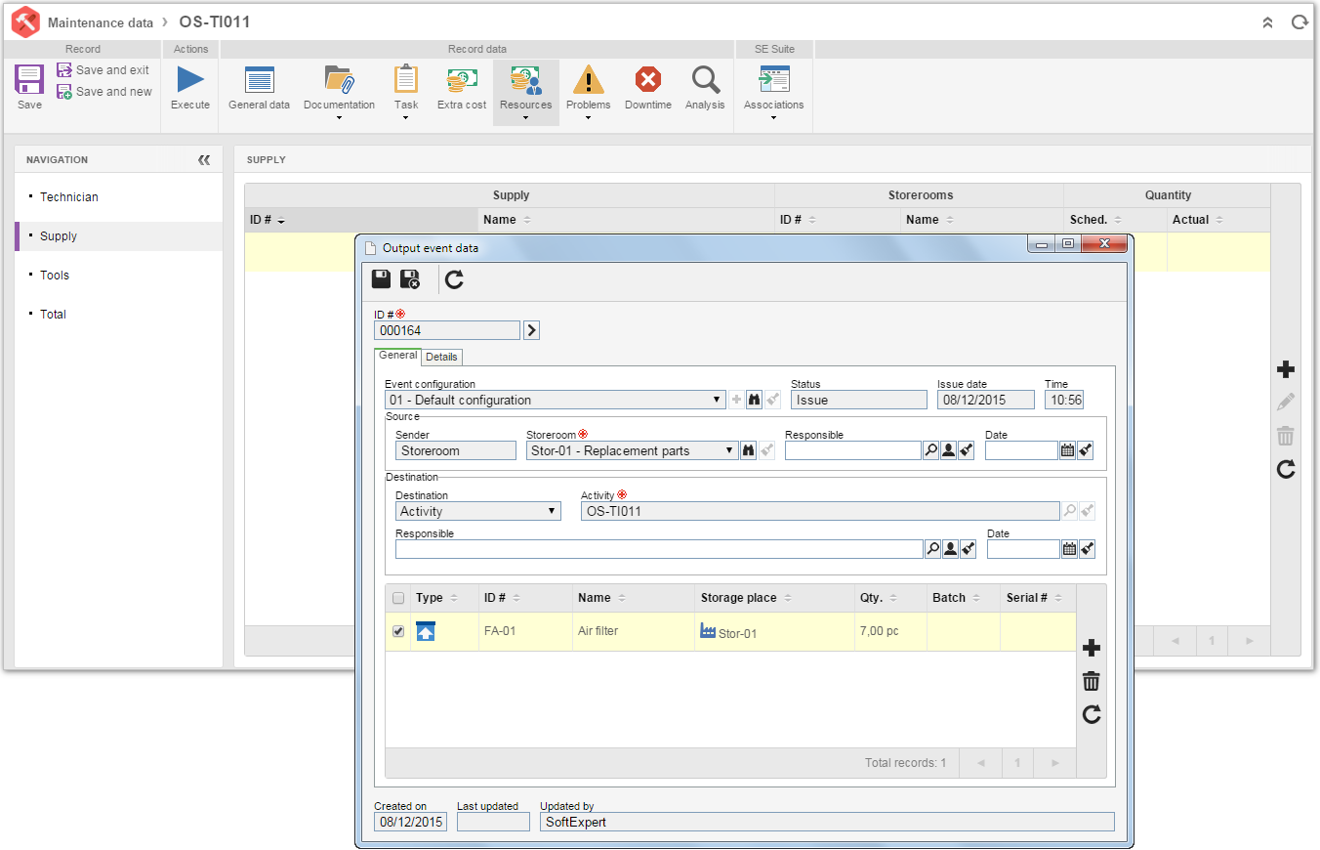Viewport: 1320px width, 850px height.
Task: Select Tools in the navigation panel
Action: point(55,276)
